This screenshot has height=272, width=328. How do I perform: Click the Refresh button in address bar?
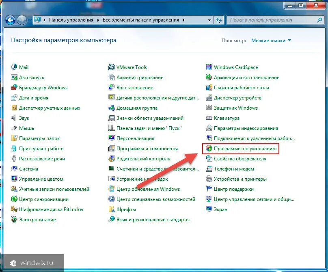218,20
